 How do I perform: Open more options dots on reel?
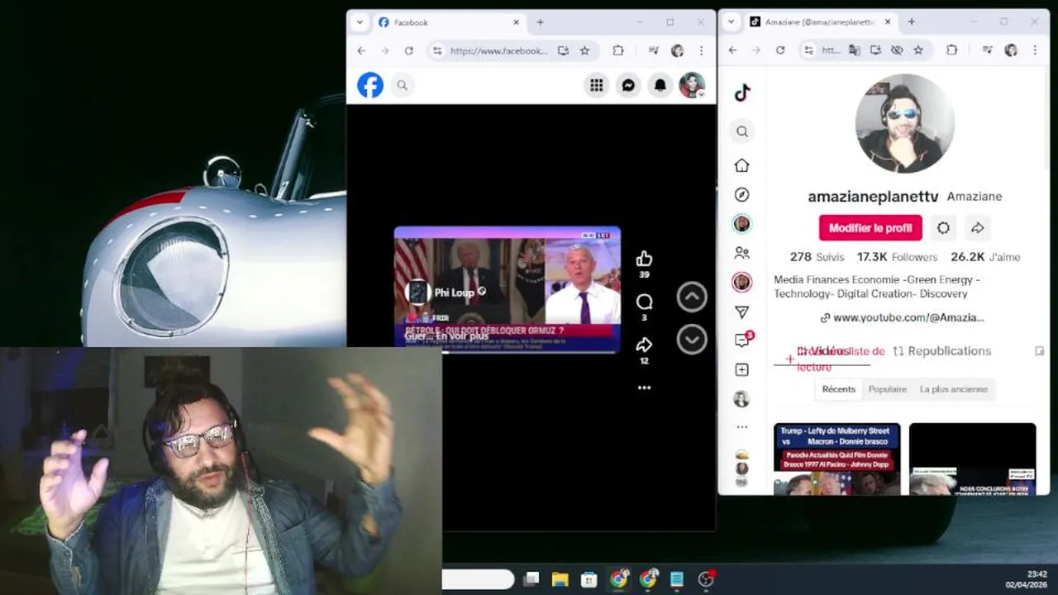pos(644,388)
